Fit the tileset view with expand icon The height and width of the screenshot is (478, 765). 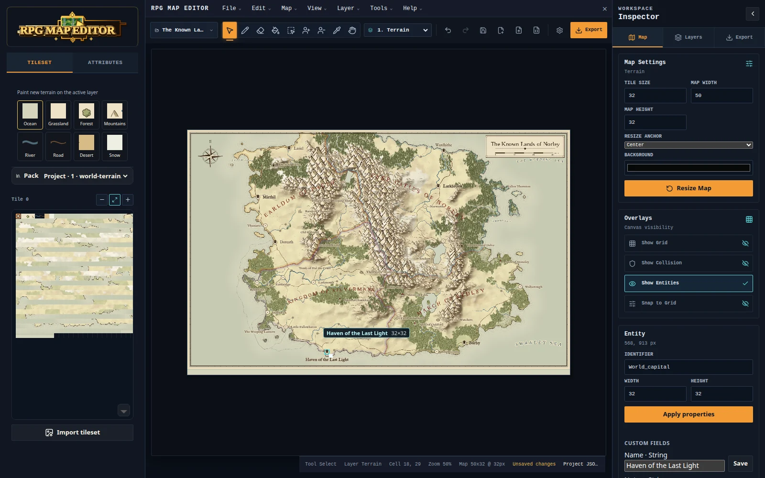[x=115, y=200]
